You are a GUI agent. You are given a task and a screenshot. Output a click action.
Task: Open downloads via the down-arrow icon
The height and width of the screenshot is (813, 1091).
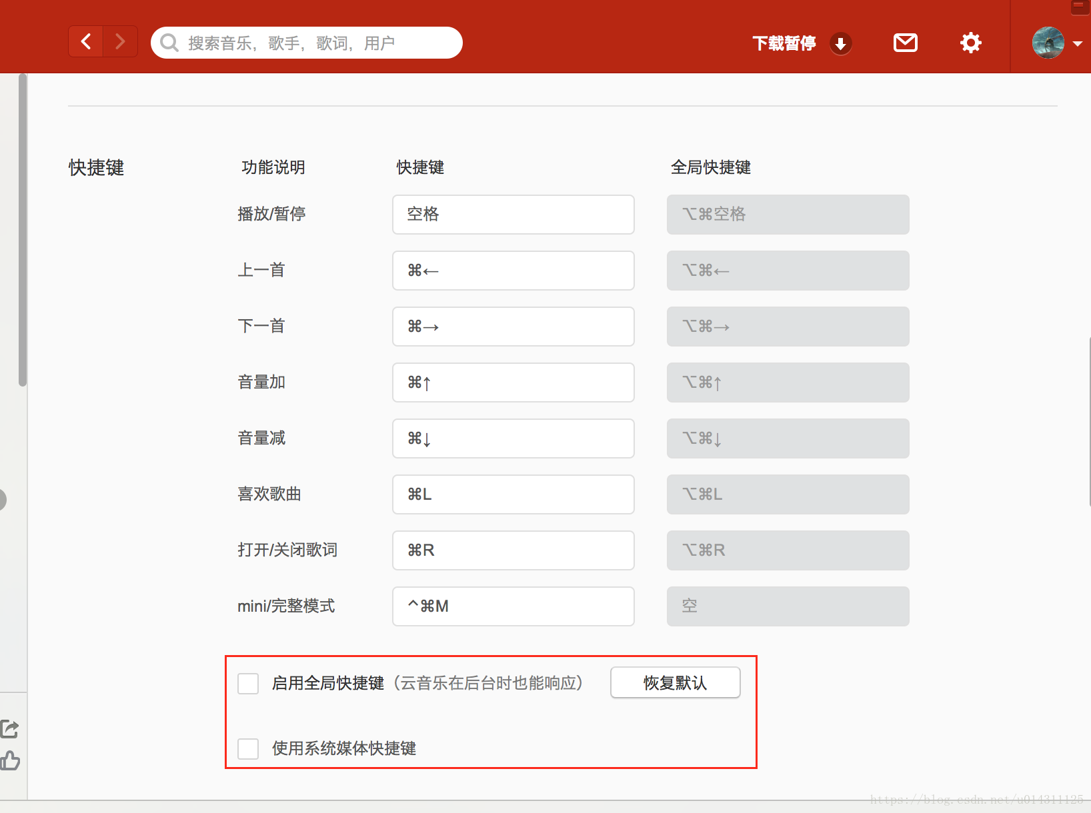[x=841, y=43]
